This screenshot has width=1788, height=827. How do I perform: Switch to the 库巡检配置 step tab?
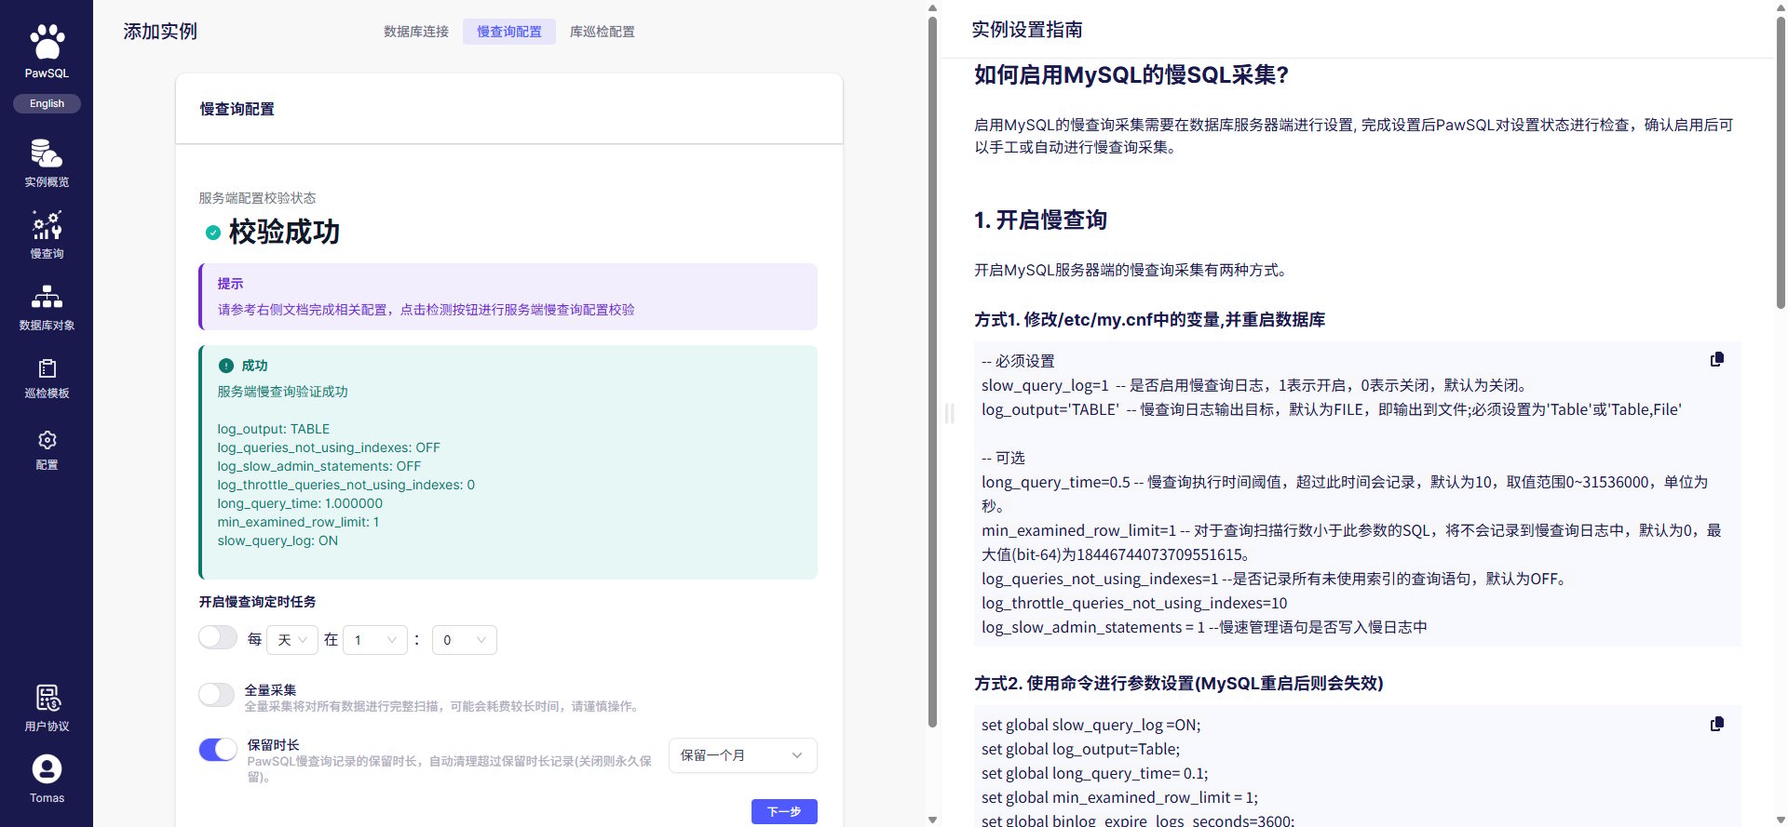(x=603, y=32)
